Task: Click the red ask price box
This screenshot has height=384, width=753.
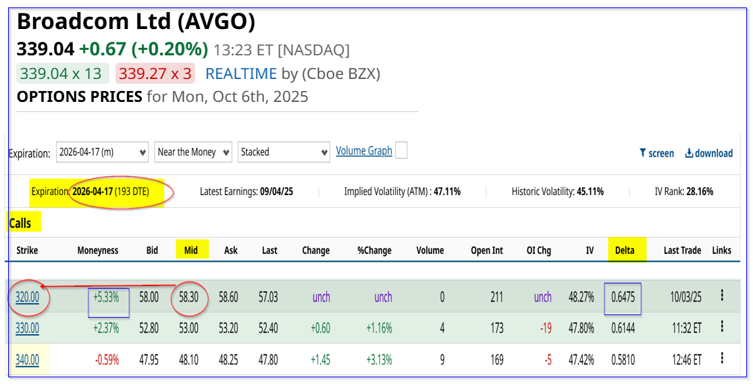Action: [x=155, y=74]
